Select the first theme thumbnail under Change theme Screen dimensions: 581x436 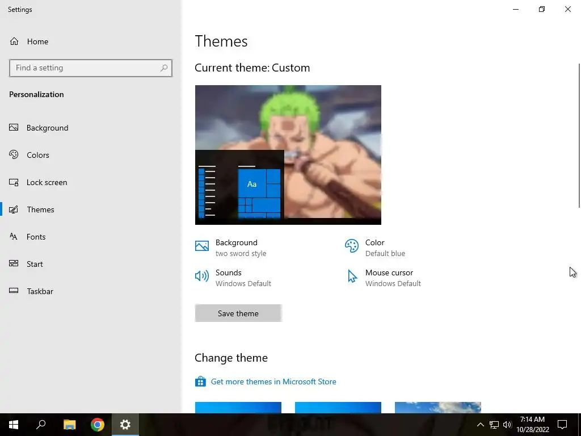238,408
